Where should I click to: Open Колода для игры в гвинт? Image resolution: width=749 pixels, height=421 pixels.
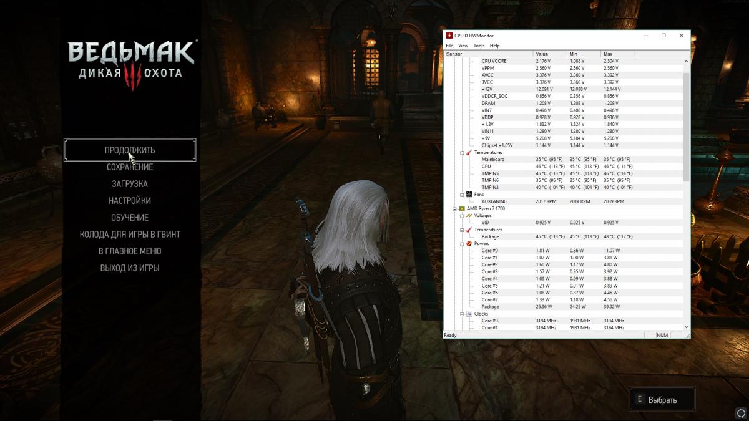(x=130, y=235)
